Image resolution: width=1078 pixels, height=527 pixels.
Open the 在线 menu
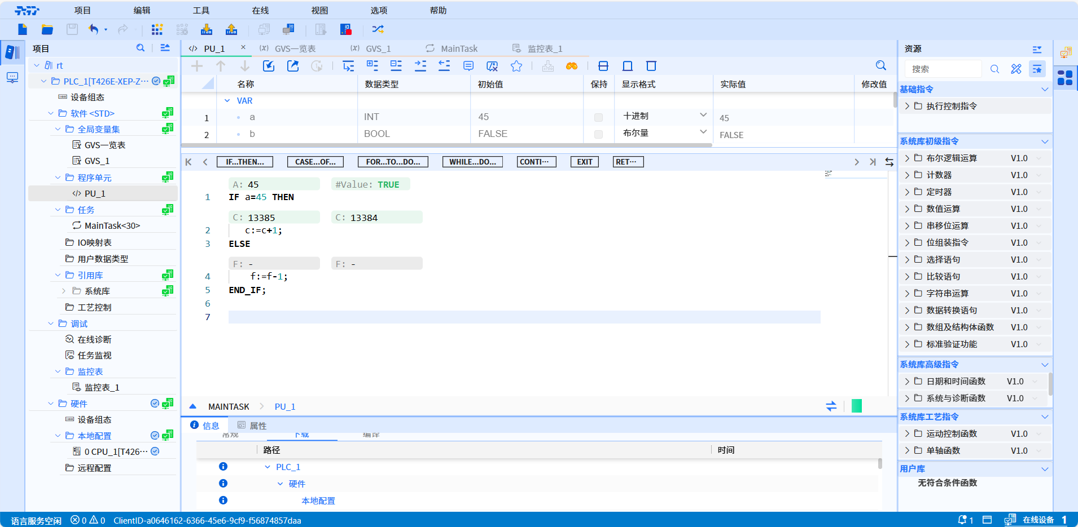260,10
